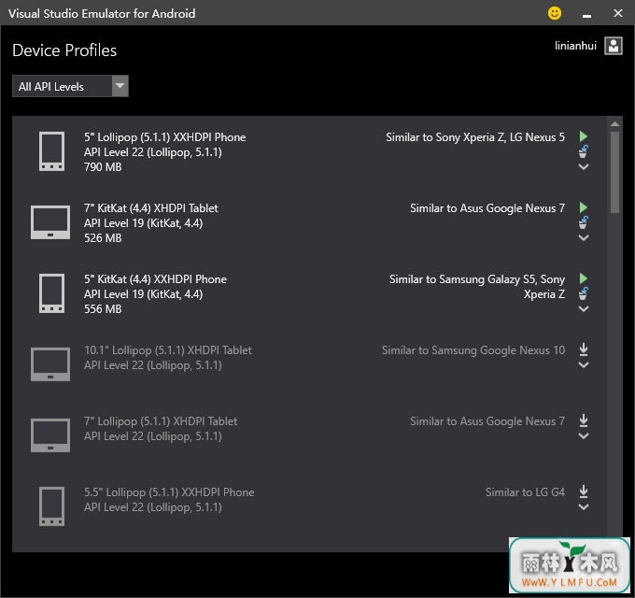Click tablet icon for 7" KitKat XHDPI Tablet

[x=50, y=222]
